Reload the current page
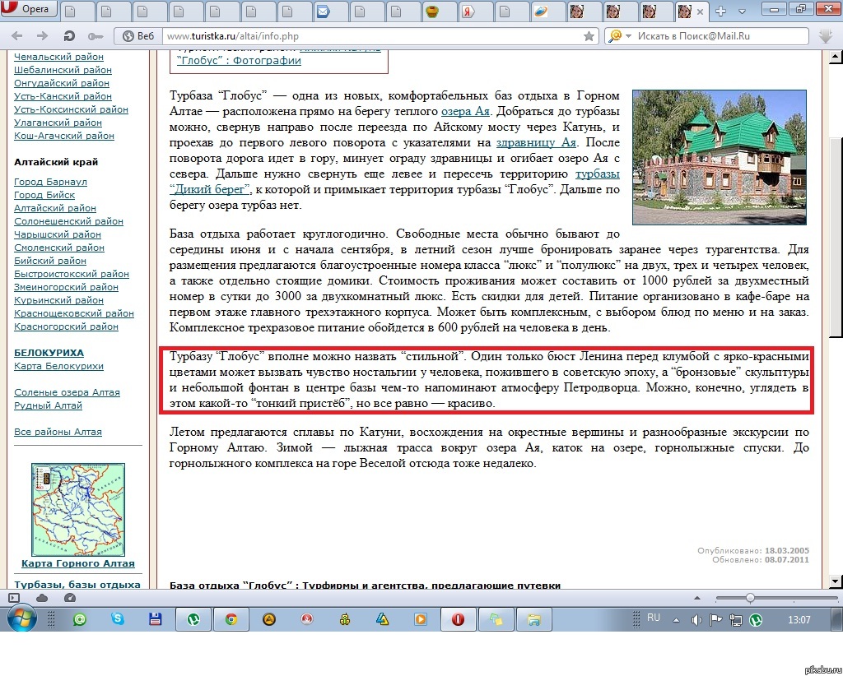This screenshot has height=676, width=843. point(70,36)
